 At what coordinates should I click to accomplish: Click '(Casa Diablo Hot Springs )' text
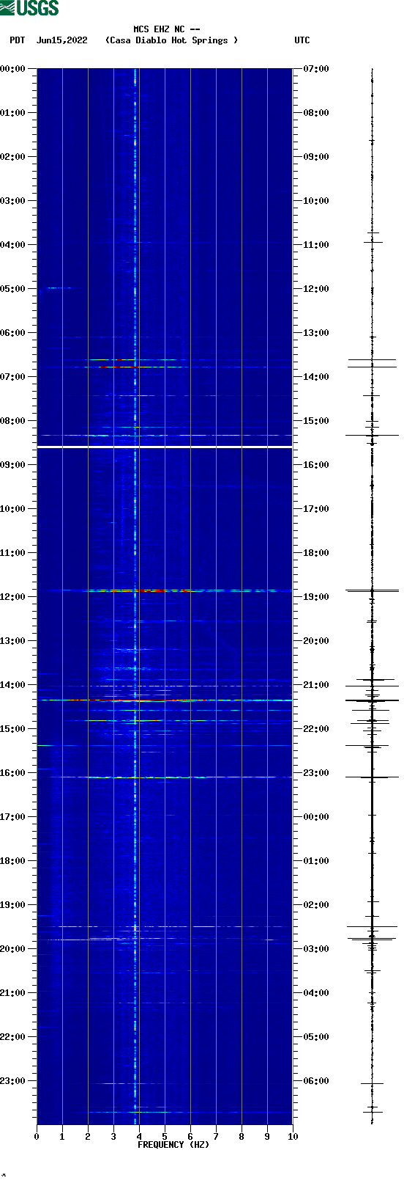tap(172, 40)
